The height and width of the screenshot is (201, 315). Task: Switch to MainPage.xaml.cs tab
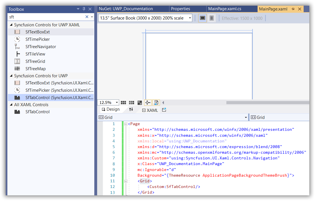pos(225,9)
